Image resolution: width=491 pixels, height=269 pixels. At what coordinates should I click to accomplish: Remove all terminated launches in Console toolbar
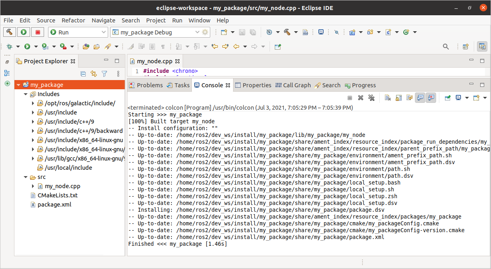tap(371, 97)
